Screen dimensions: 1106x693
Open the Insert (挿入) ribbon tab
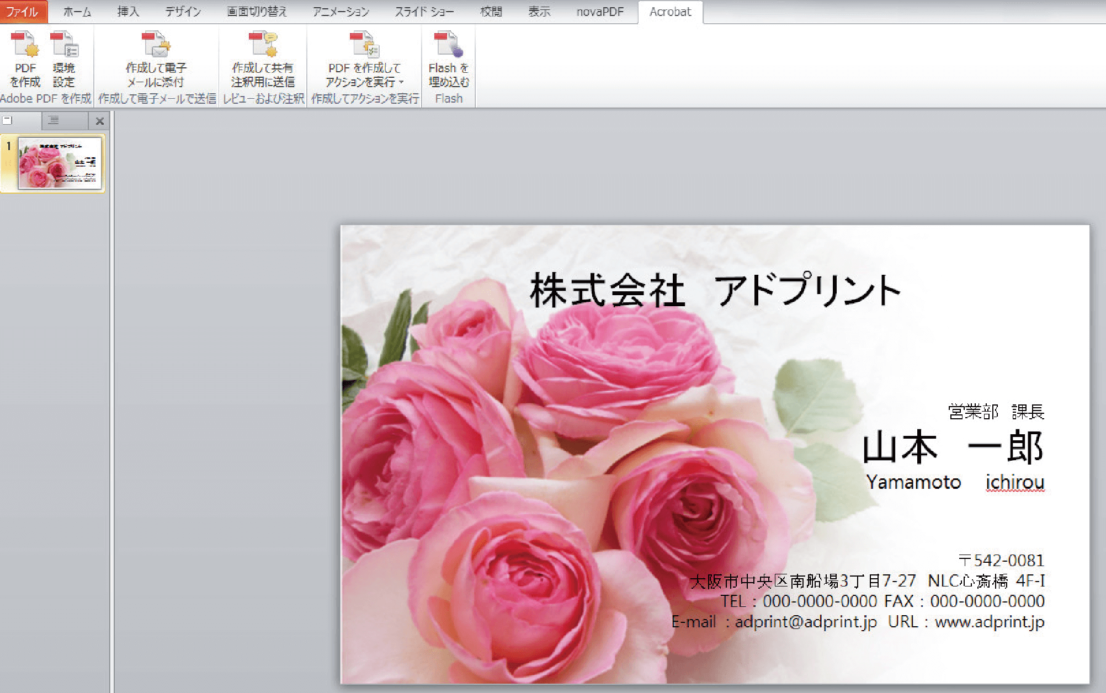(x=128, y=12)
